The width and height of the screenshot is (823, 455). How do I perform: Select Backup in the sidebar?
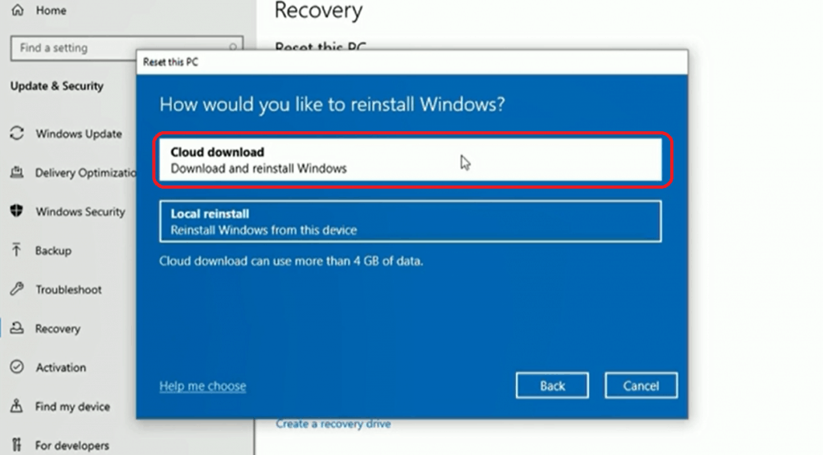coord(53,250)
